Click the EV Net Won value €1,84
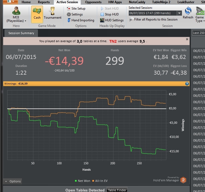The image size is (205, 192). 161,57
